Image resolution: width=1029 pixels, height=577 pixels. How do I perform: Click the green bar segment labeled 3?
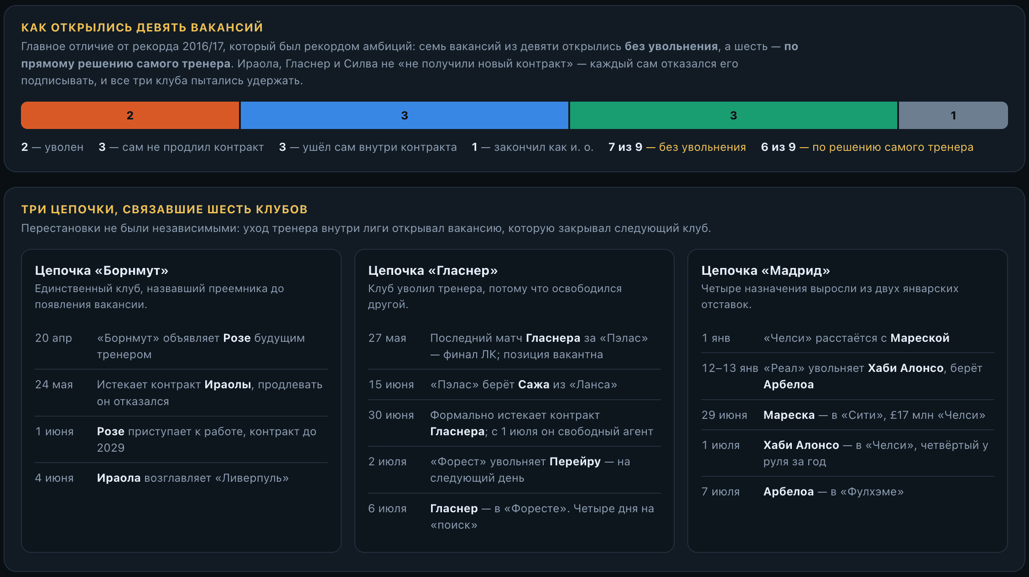(733, 115)
